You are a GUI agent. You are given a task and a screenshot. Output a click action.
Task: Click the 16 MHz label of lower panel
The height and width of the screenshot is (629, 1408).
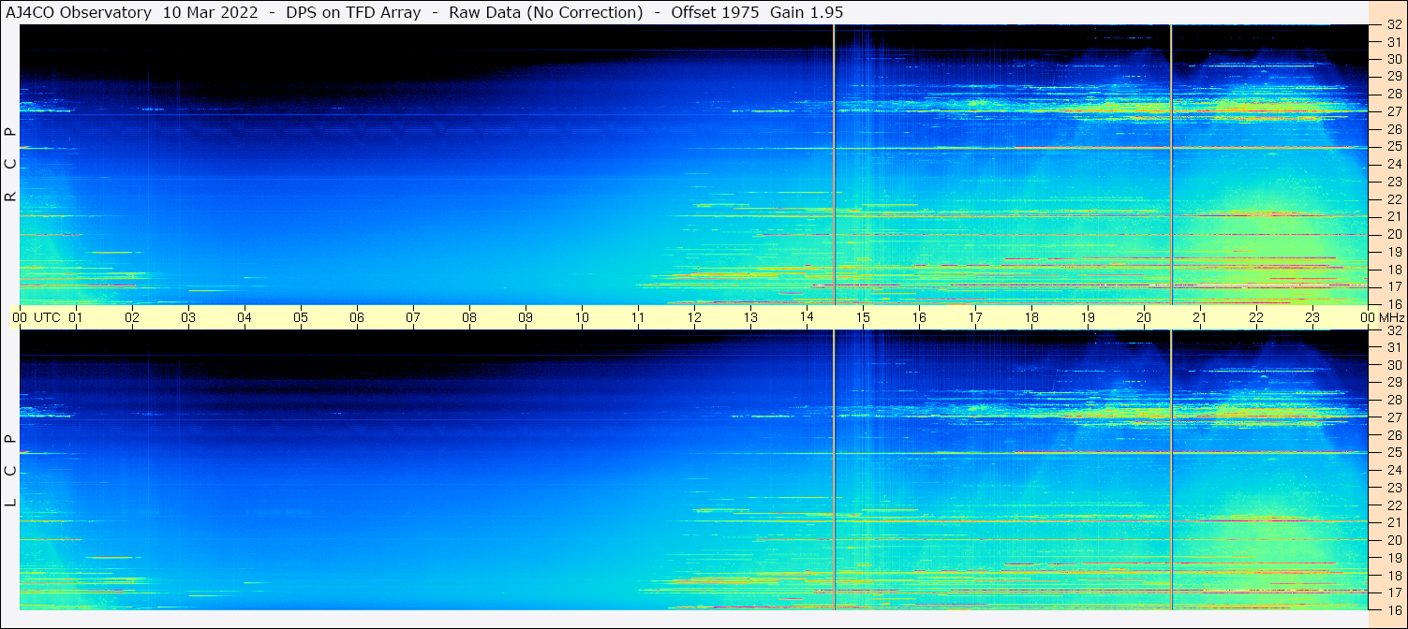(x=1394, y=609)
